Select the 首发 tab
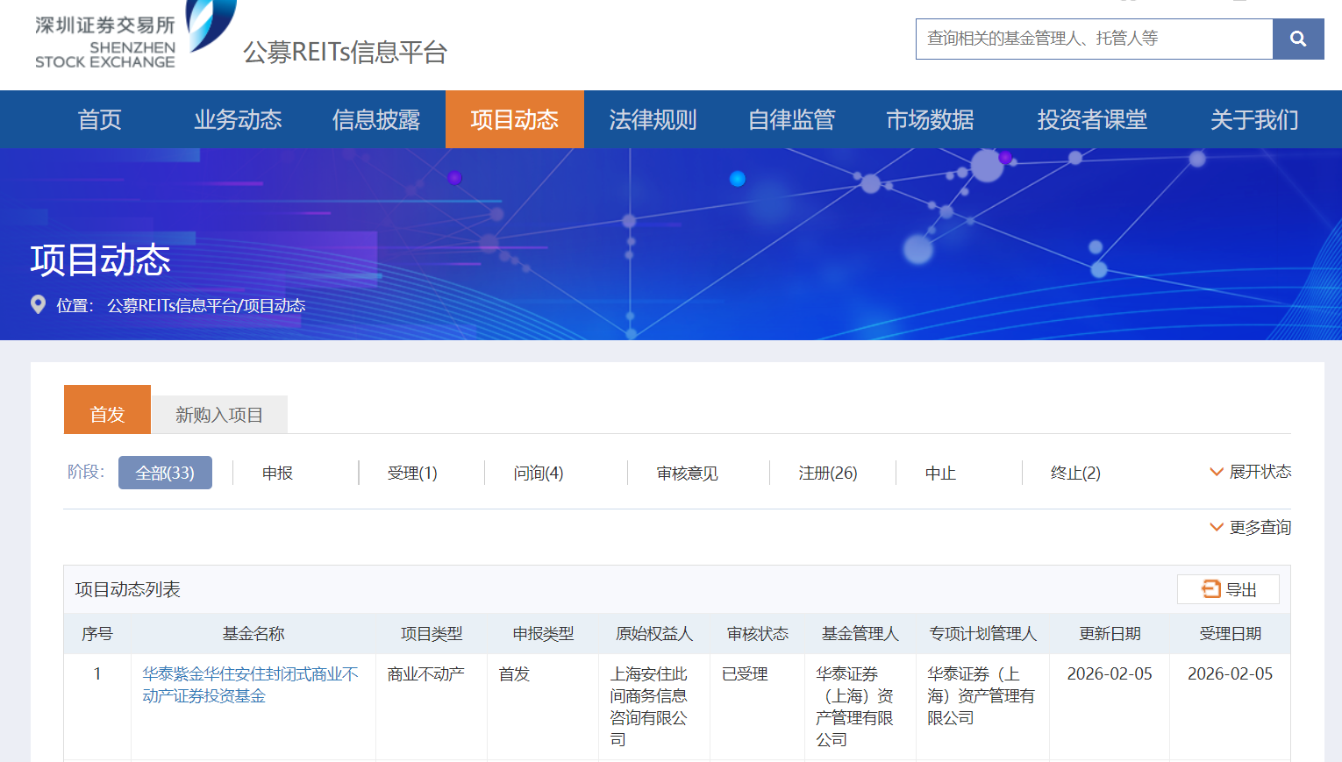Screen dimensions: 1342x762 (107, 414)
